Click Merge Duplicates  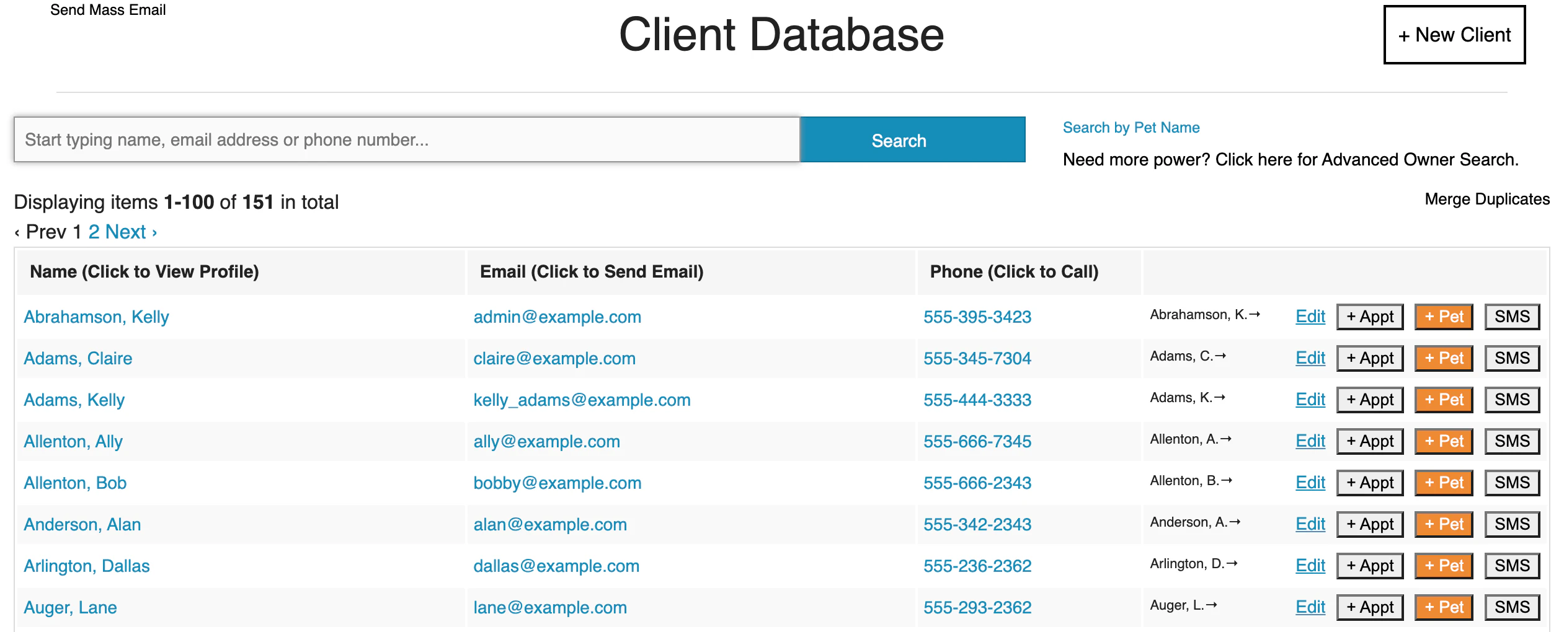(x=1487, y=199)
